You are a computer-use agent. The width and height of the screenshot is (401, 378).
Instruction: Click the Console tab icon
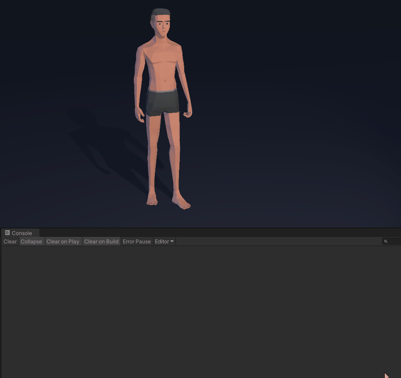(x=7, y=233)
